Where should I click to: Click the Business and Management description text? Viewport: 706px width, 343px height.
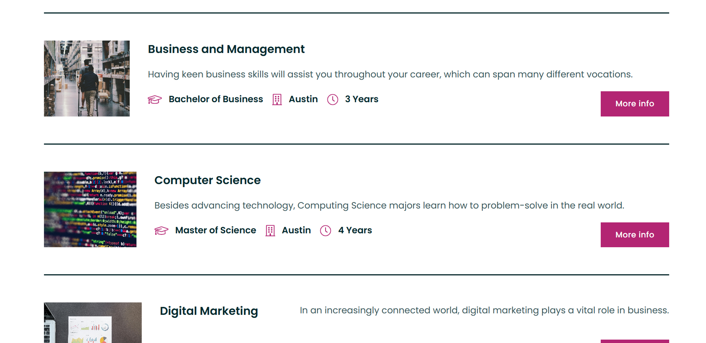[x=390, y=74]
